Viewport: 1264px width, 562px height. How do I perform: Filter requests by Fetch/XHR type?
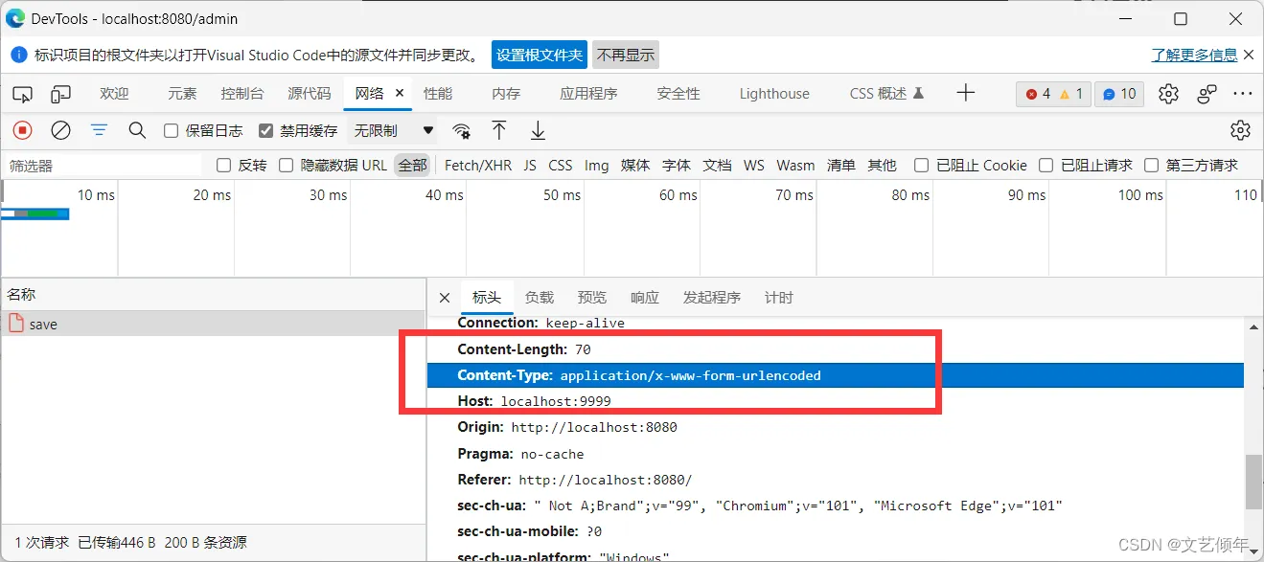[477, 165]
